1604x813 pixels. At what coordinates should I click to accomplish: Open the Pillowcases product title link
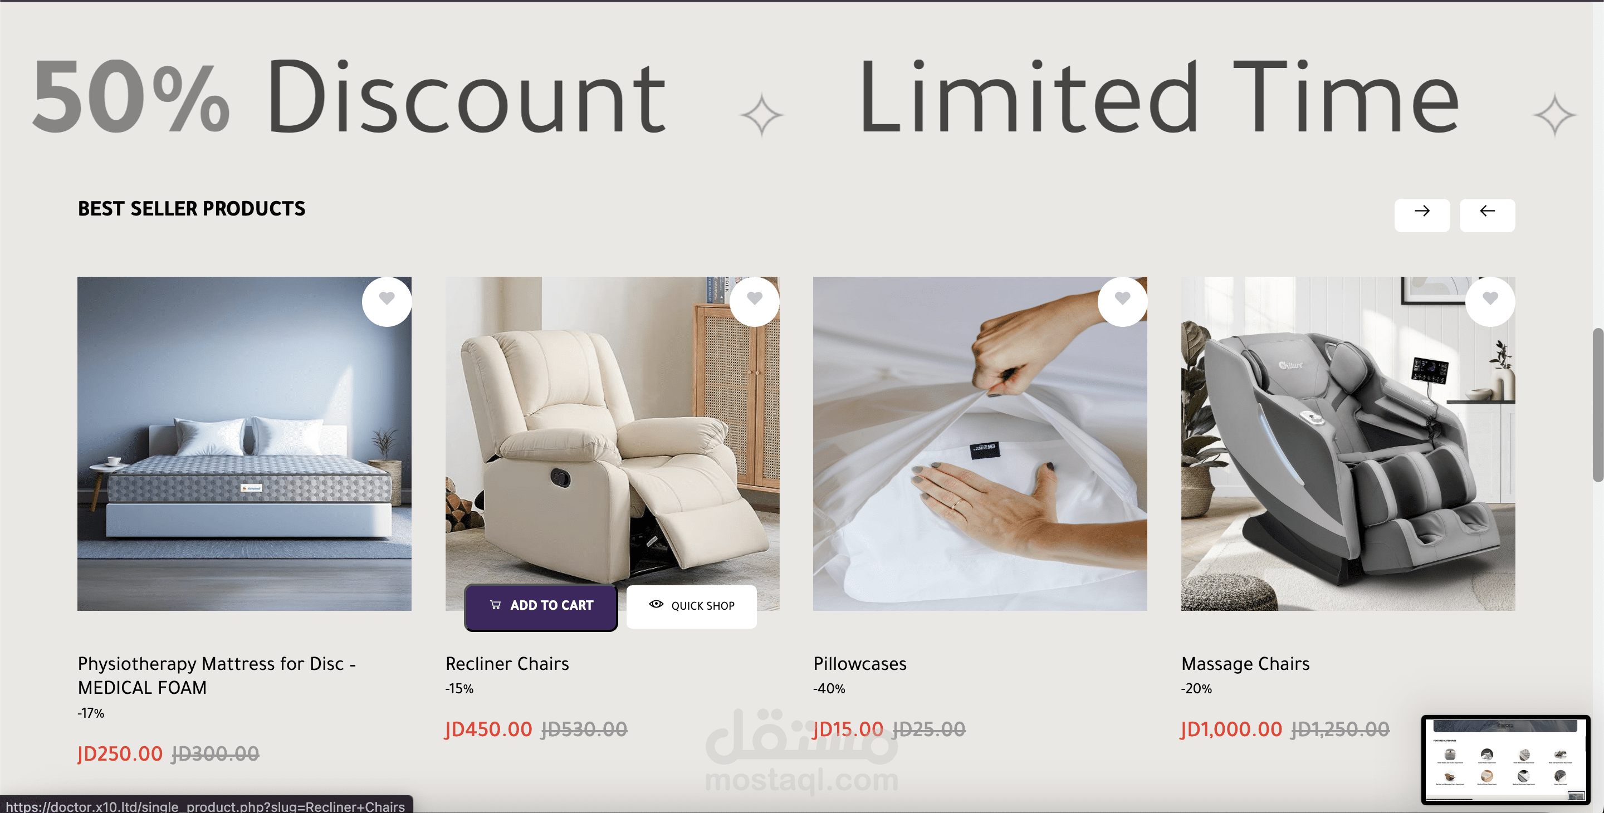click(x=860, y=664)
